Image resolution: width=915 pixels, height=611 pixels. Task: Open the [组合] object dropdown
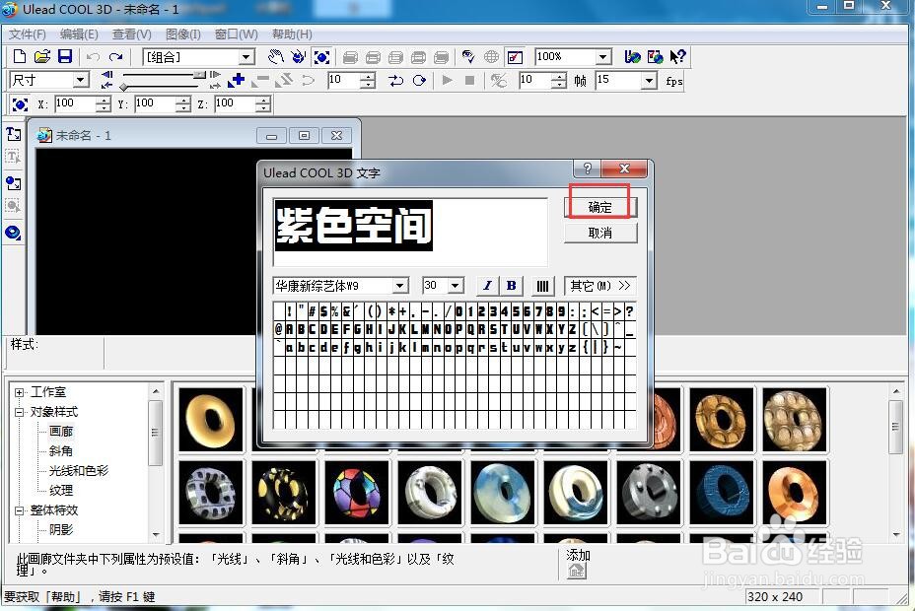point(246,57)
